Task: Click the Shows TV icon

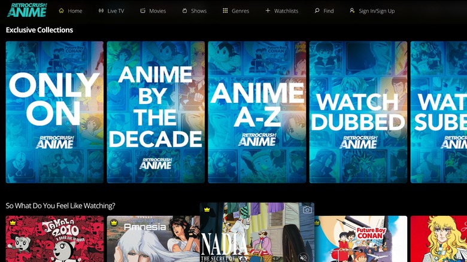Action: point(184,11)
